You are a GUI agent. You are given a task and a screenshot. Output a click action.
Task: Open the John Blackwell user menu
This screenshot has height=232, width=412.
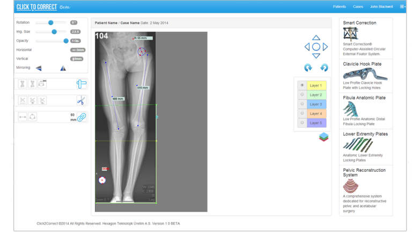pos(381,6)
